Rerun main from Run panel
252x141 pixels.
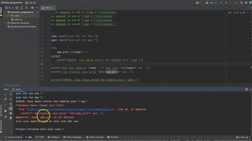[x=6, y=94]
